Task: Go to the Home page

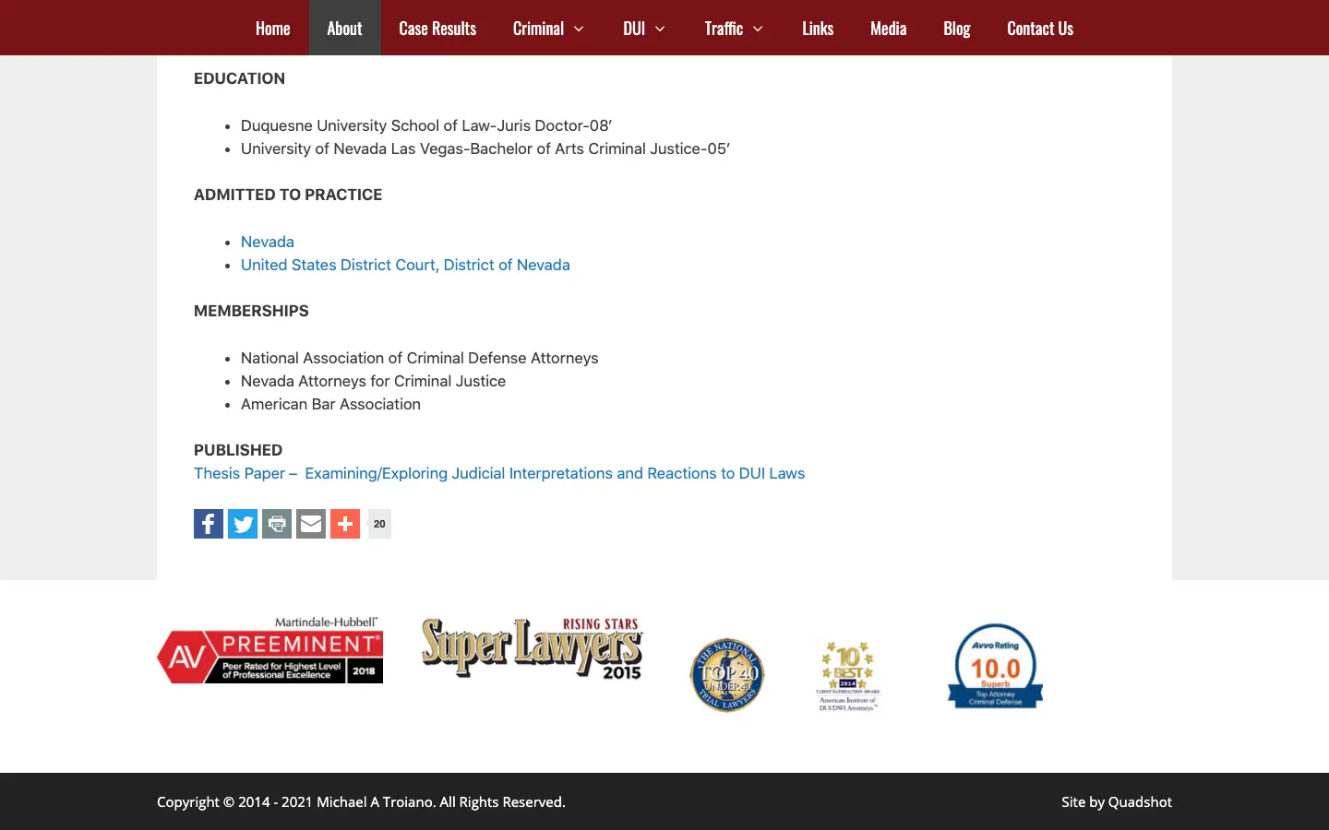Action: (272, 29)
